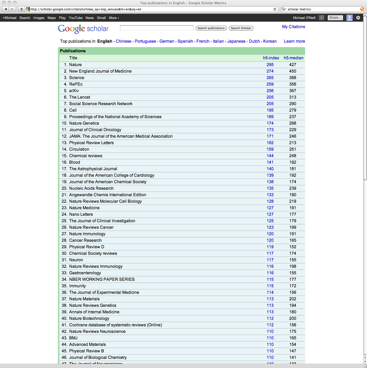Open the Google settings gear icon

pos(358,18)
